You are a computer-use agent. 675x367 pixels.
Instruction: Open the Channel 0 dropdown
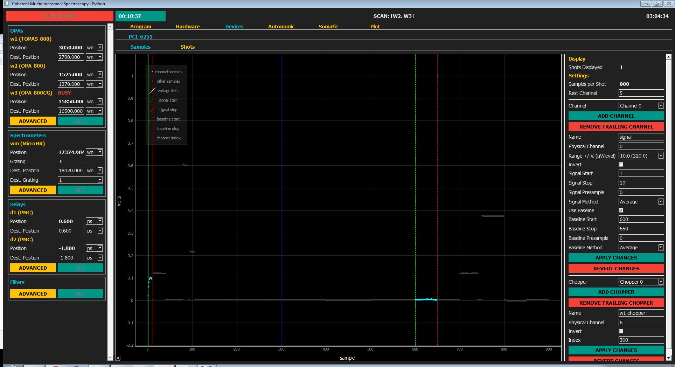tap(641, 106)
